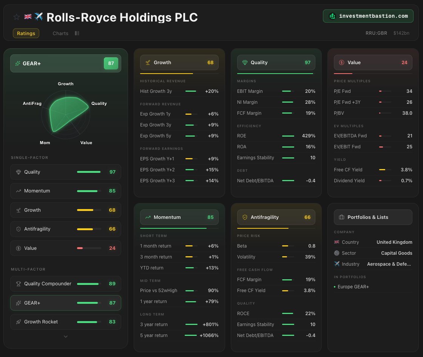Click the Beta value 0.8

click(312, 246)
